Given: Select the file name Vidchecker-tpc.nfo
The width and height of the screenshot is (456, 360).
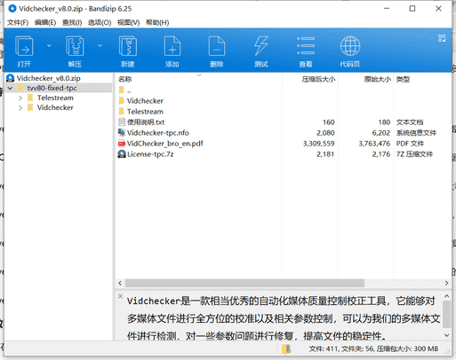Looking at the screenshot, I should (158, 133).
